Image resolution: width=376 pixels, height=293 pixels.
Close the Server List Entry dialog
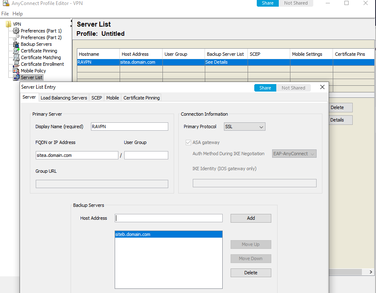point(322,87)
